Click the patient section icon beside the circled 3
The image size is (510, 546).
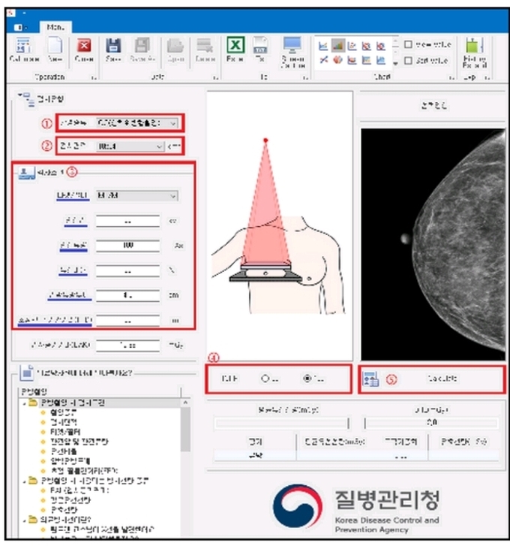tap(26, 173)
